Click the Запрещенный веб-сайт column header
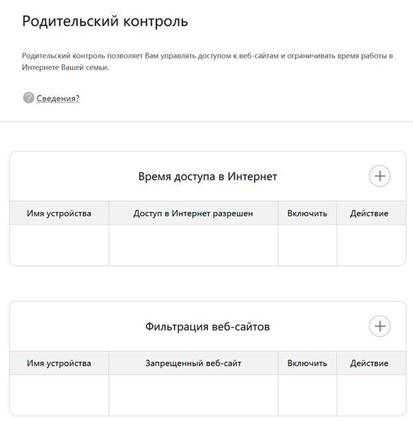Screen dimensions: 413x422 193,363
